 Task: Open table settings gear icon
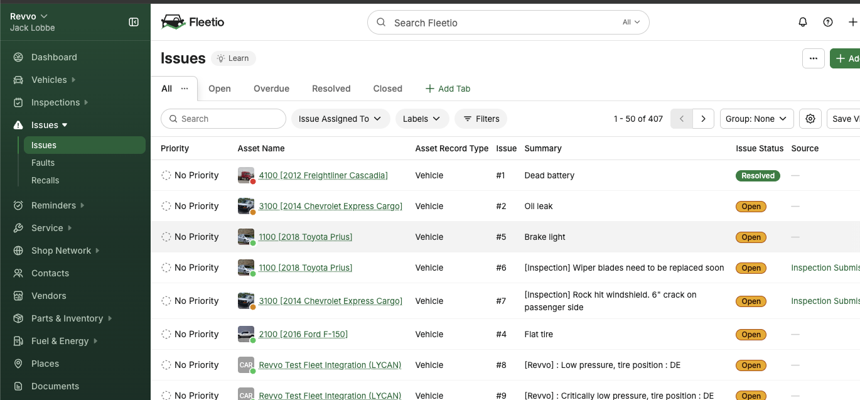click(x=810, y=119)
